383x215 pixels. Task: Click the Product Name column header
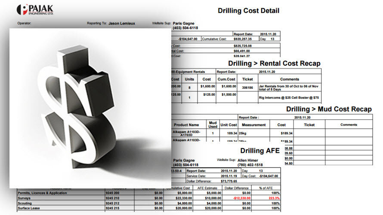(x=188, y=125)
